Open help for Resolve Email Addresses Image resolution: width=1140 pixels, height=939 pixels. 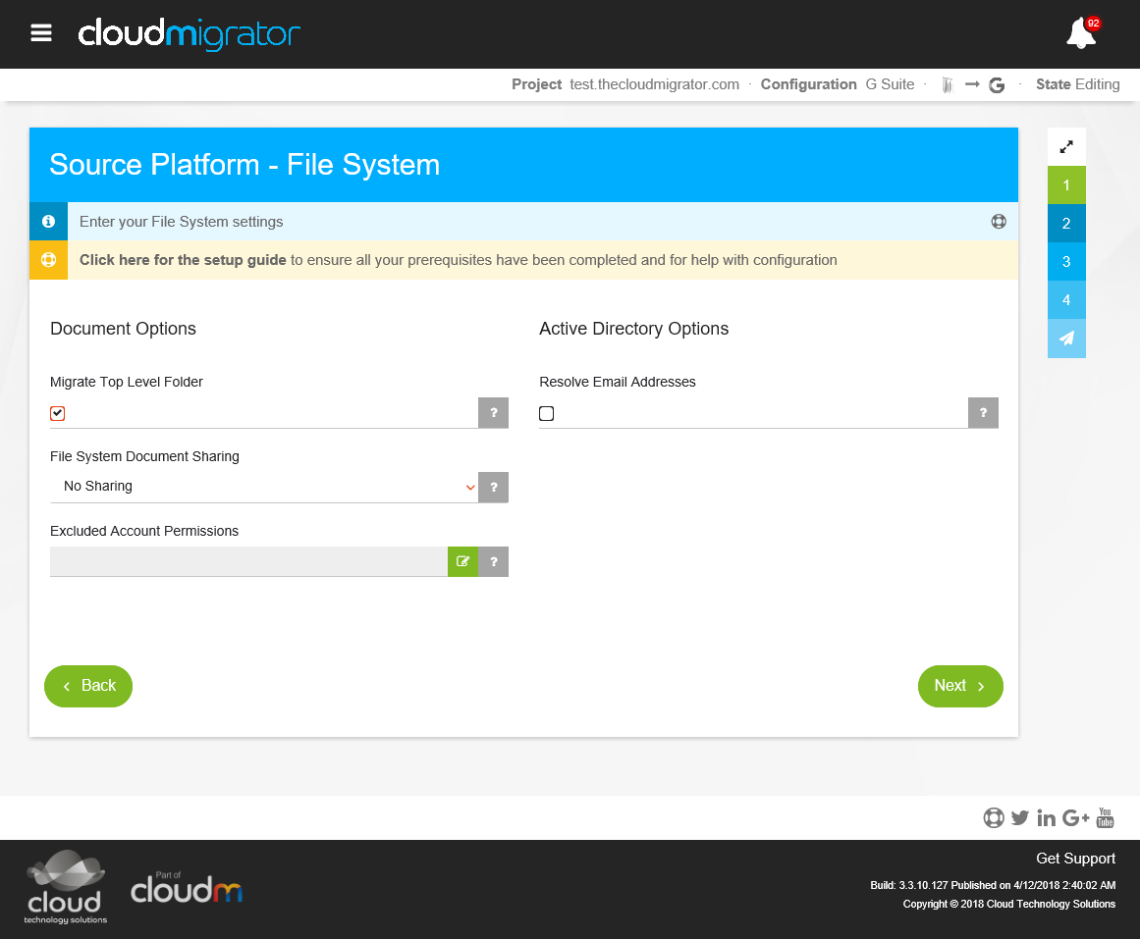983,413
